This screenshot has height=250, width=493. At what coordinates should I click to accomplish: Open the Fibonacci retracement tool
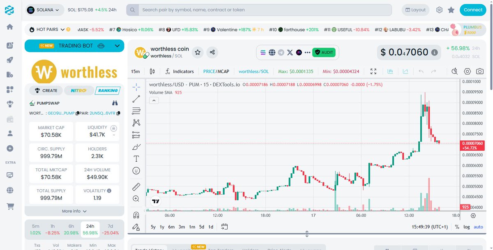click(136, 111)
